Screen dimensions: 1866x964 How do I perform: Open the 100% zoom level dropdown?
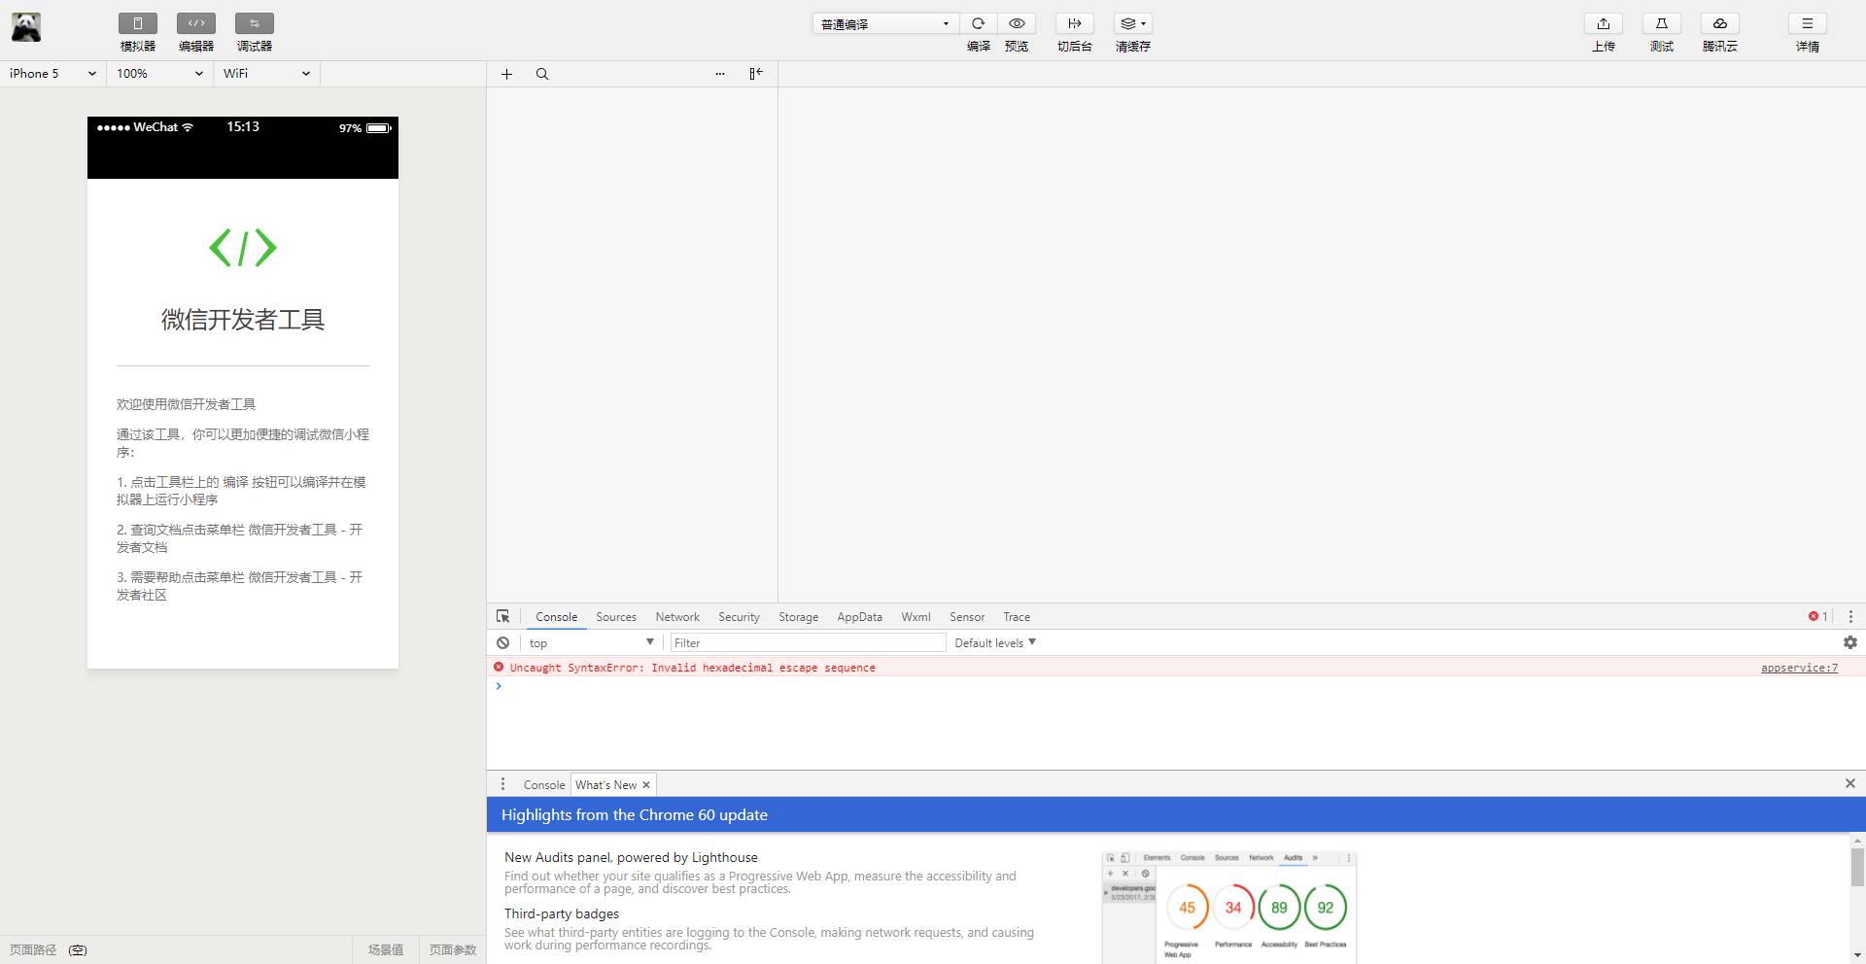pos(160,74)
